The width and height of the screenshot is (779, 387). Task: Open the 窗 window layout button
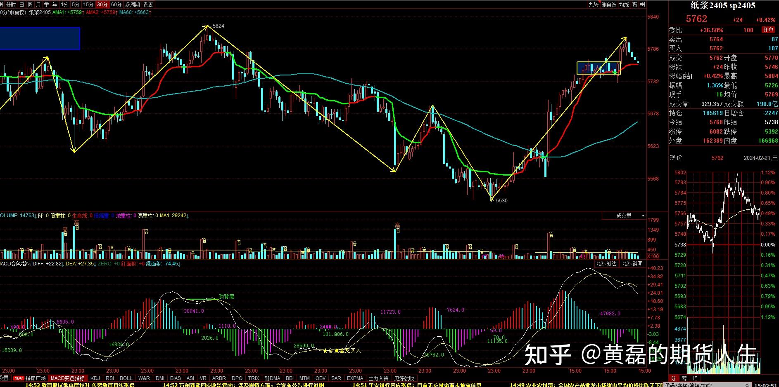(x=635, y=5)
